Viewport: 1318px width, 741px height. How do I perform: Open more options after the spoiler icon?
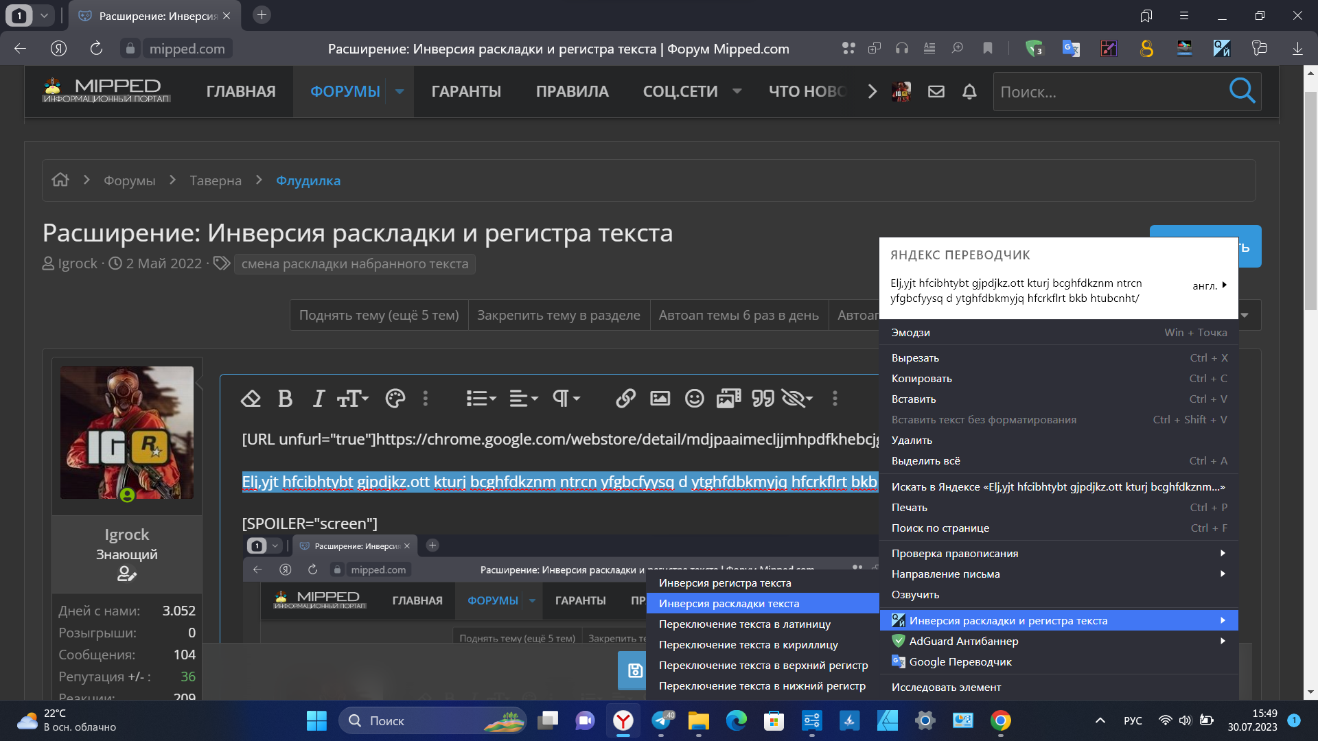[x=835, y=399]
